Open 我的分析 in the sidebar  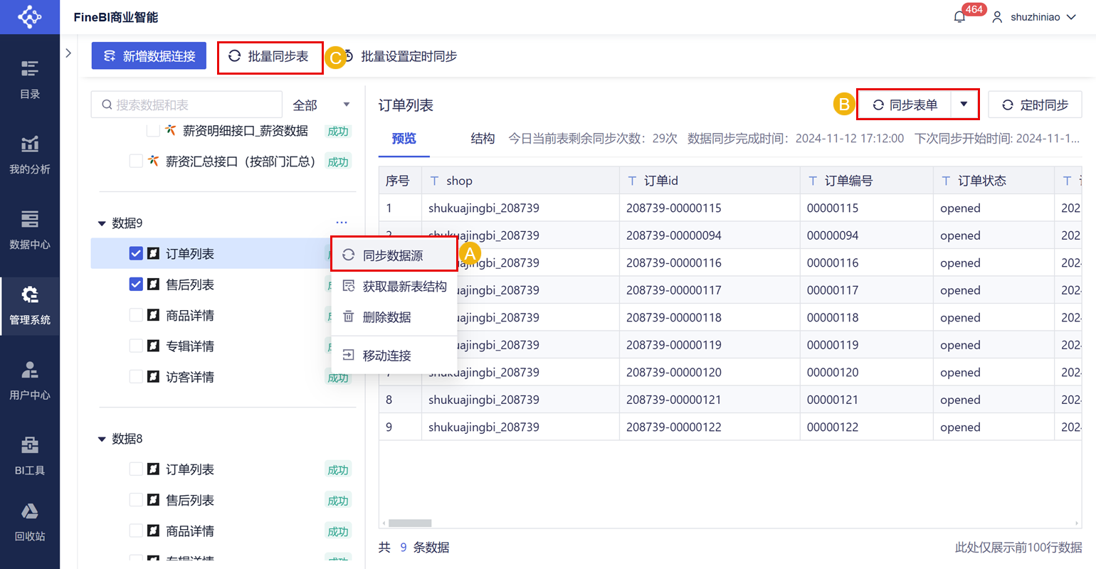pyautogui.click(x=30, y=155)
